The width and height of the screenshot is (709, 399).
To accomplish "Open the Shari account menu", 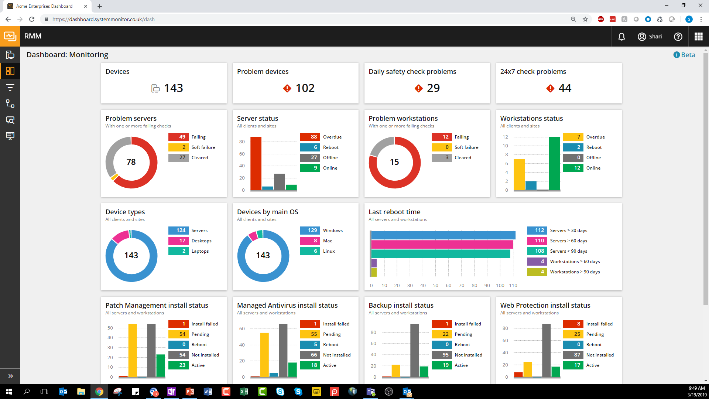I will click(650, 37).
